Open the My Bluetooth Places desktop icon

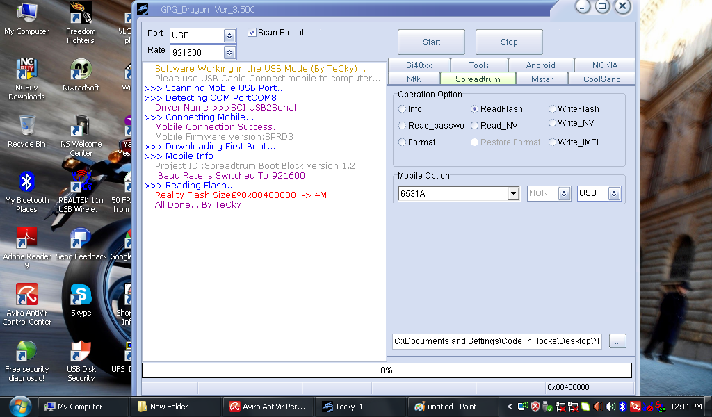click(x=27, y=192)
